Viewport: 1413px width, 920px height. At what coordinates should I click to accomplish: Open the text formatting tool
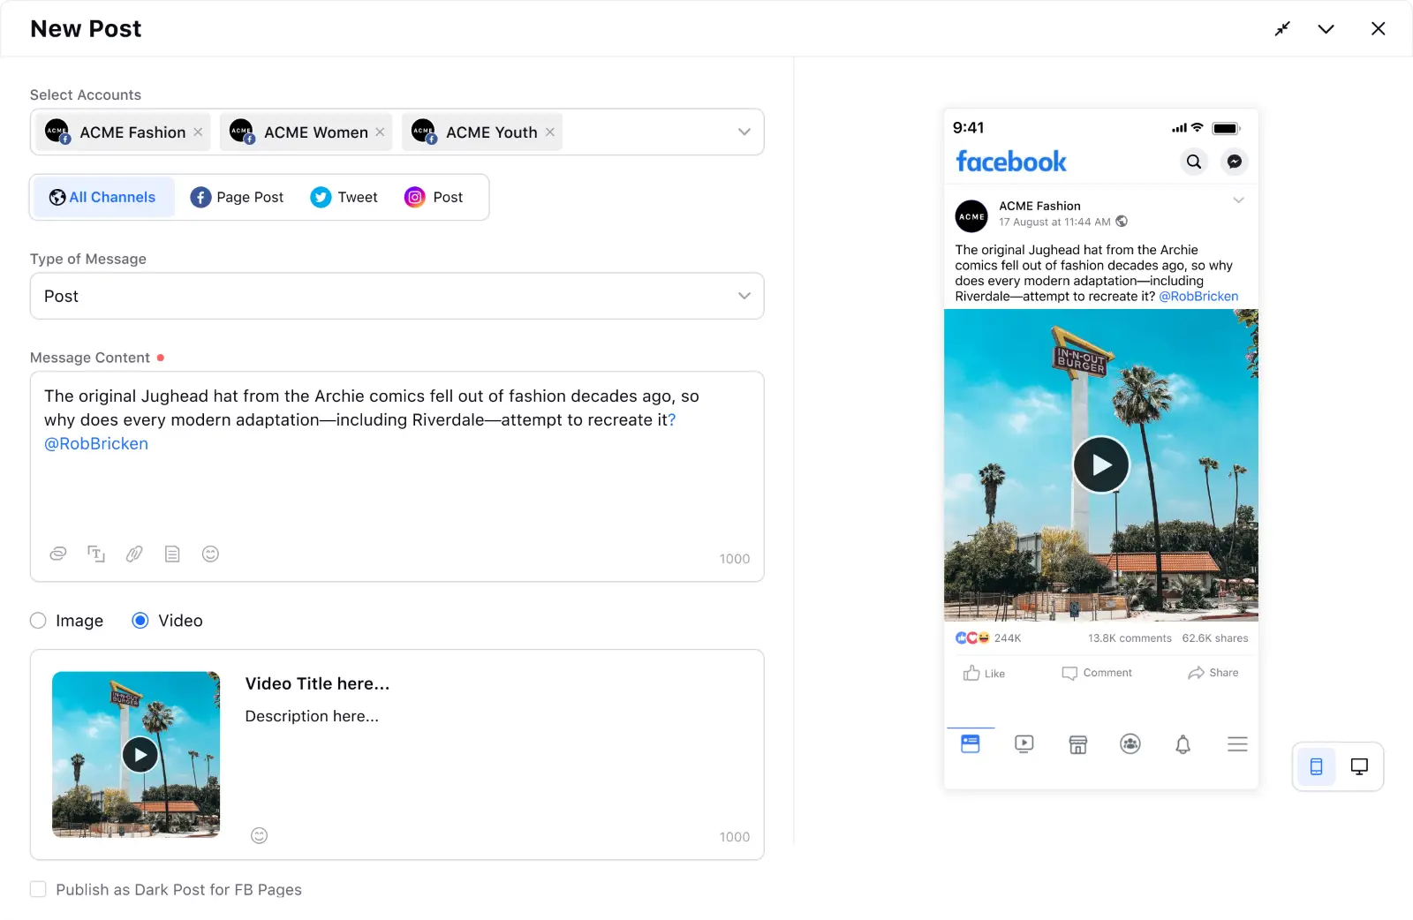pyautogui.click(x=96, y=554)
